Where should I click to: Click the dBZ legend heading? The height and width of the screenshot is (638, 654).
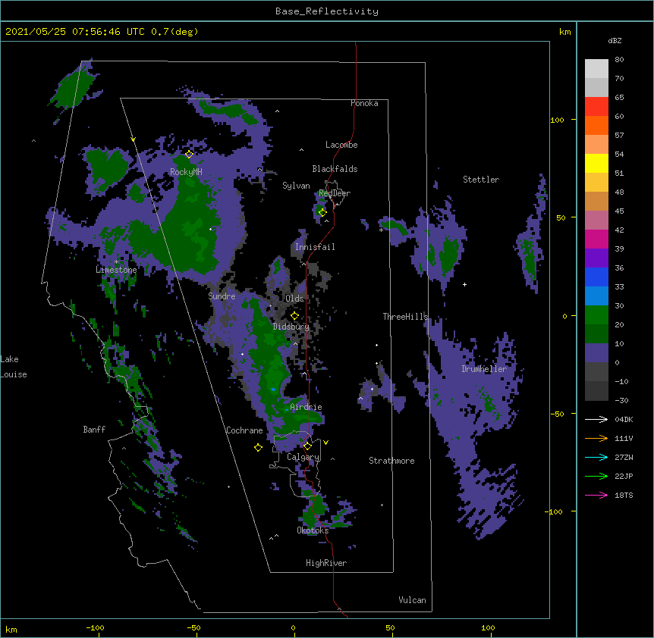click(x=615, y=41)
